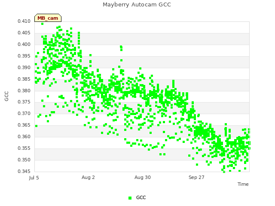275x206 pixels.
Task: Click the Sep 27 axis label
Action: tap(196, 177)
